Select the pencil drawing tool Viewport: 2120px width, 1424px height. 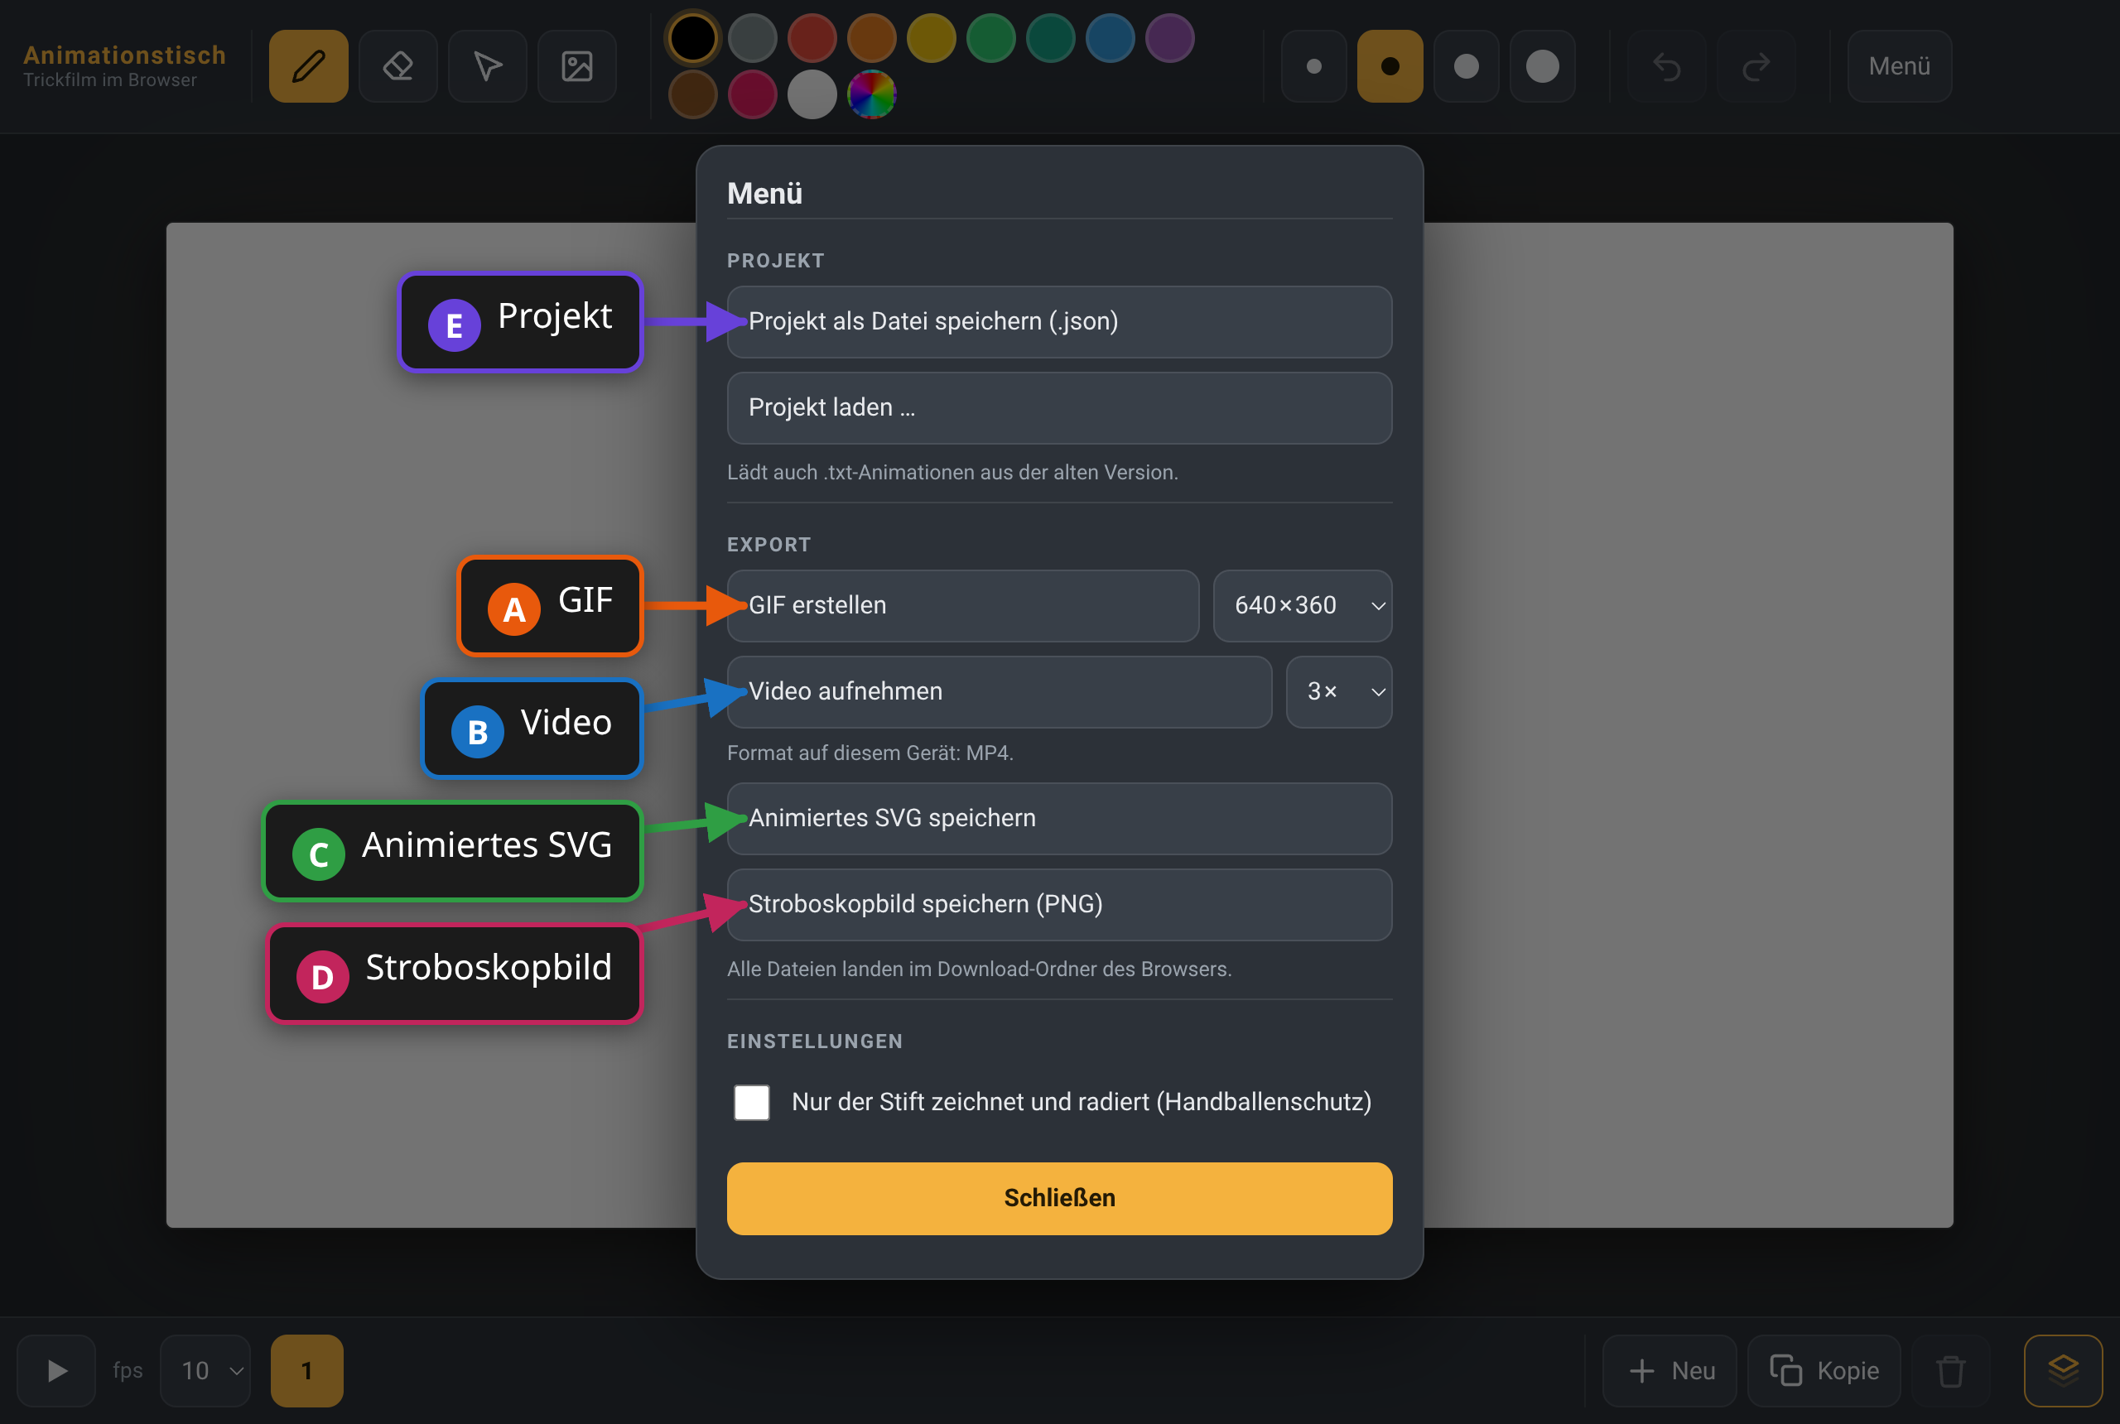[x=308, y=66]
